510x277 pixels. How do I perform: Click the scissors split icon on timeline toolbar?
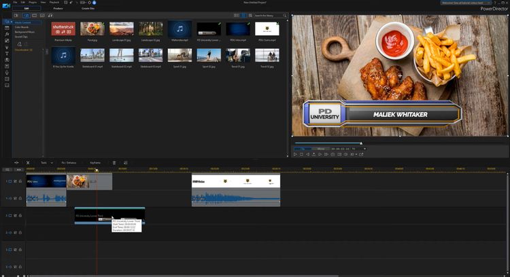(28, 163)
